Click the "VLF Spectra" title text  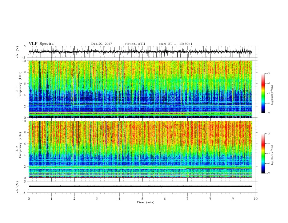pyautogui.click(x=41, y=44)
